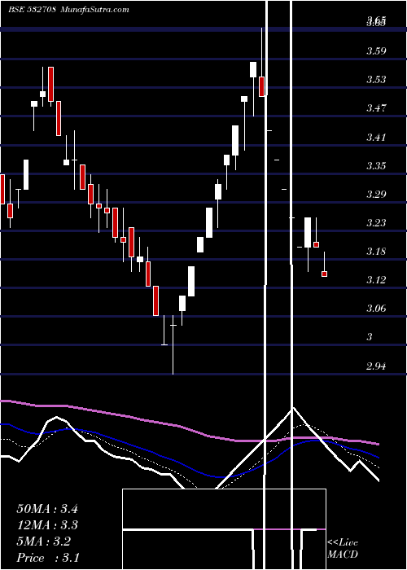Screen dimensions: 407x570
Task: Select the 3.41 price axis label
Action: click(376, 138)
